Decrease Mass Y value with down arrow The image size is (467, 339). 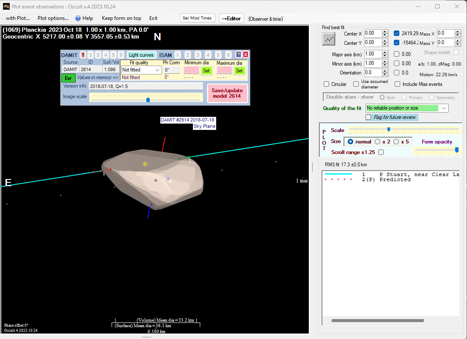(x=458, y=45)
